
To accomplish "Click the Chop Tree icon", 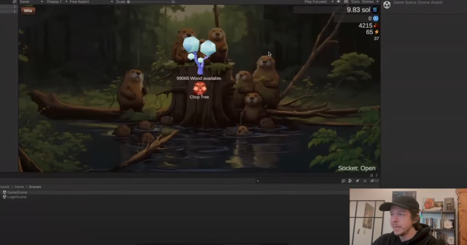I will [x=199, y=88].
